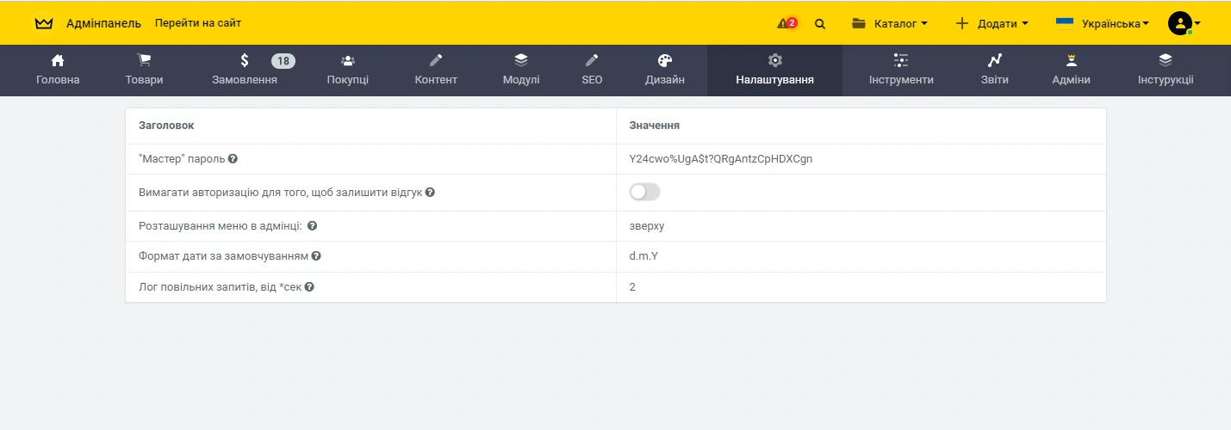The image size is (1231, 430).
Task: Open the Додати dropdown menu
Action: coord(992,23)
